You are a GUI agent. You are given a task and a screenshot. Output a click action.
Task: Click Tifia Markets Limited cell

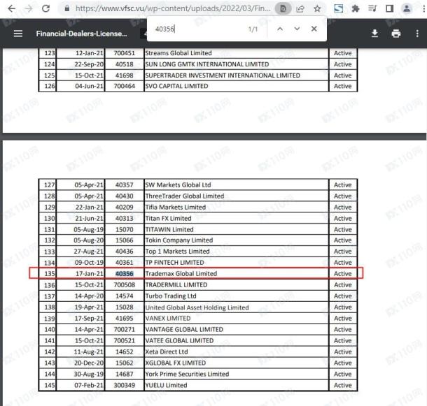point(236,208)
